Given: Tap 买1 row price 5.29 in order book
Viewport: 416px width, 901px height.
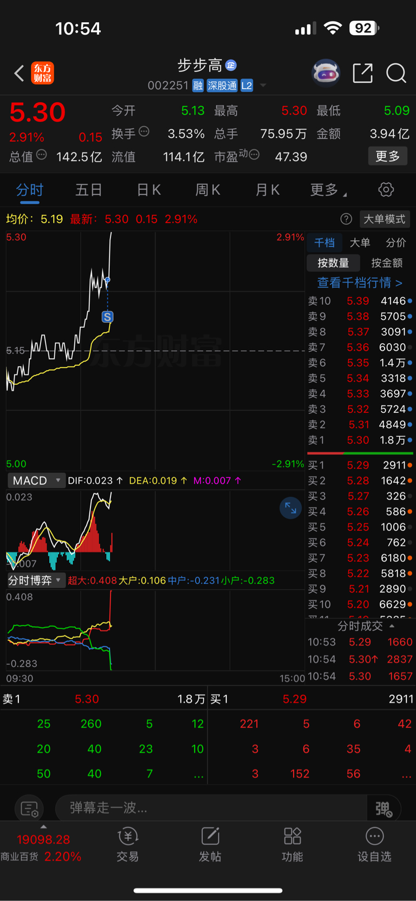Looking at the screenshot, I should (358, 465).
